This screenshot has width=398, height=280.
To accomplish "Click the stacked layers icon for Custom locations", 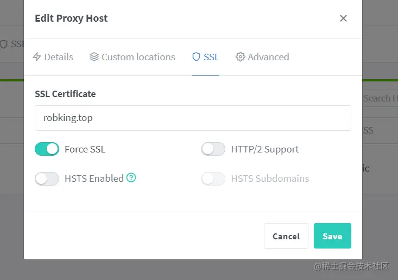I will (94, 57).
